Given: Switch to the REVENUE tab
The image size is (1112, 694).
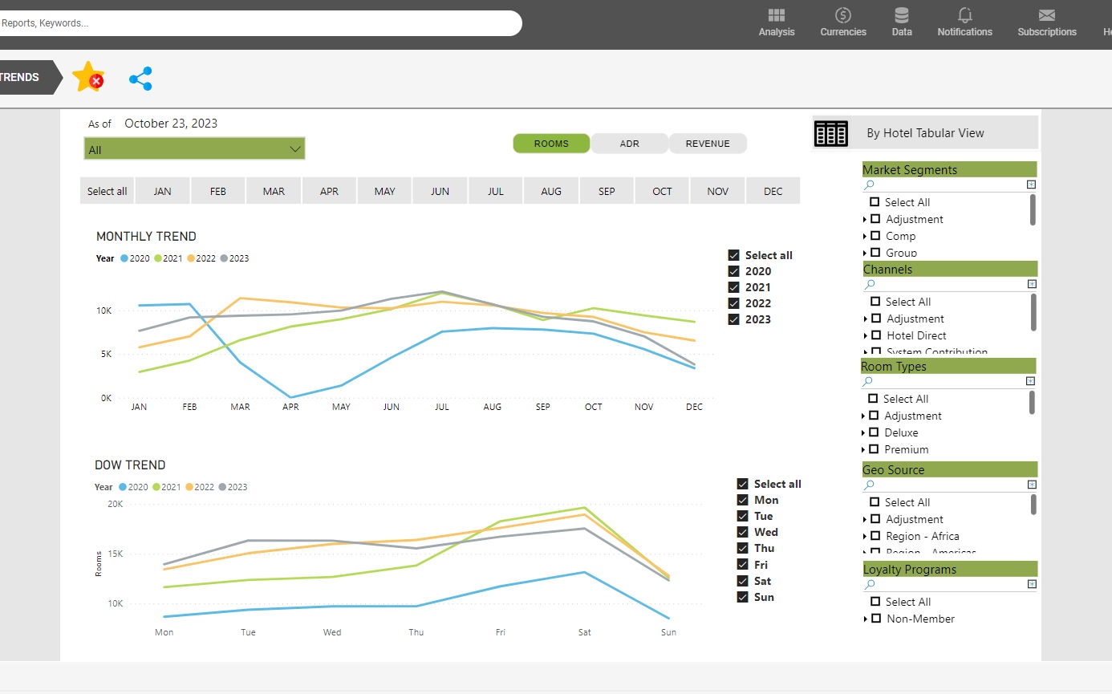Looking at the screenshot, I should (x=708, y=144).
